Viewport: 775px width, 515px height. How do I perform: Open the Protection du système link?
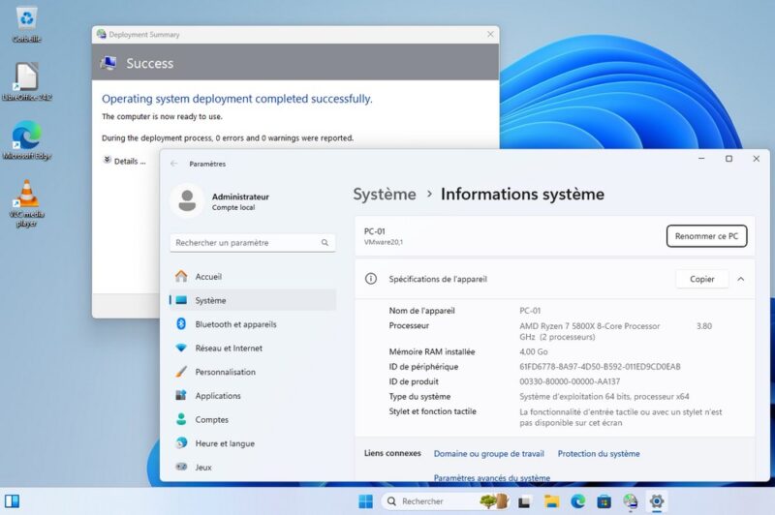point(599,453)
